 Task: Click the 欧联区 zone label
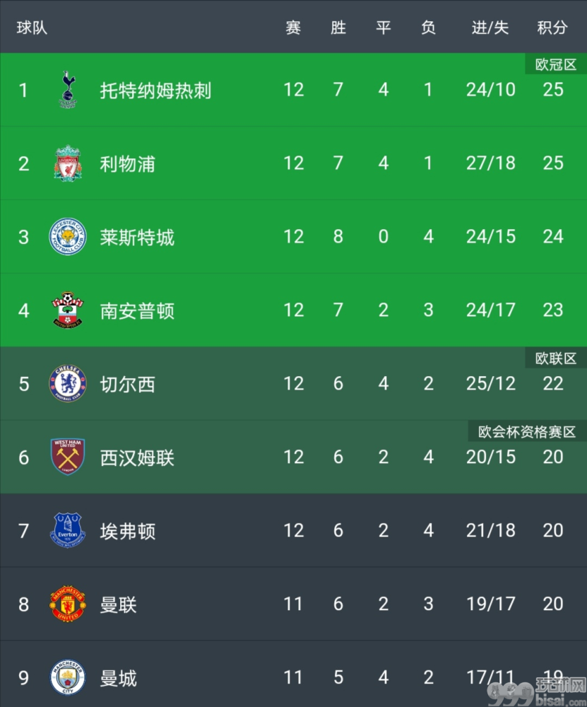click(x=556, y=358)
